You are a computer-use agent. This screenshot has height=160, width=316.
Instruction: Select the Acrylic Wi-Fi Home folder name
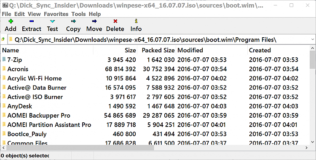(35, 78)
